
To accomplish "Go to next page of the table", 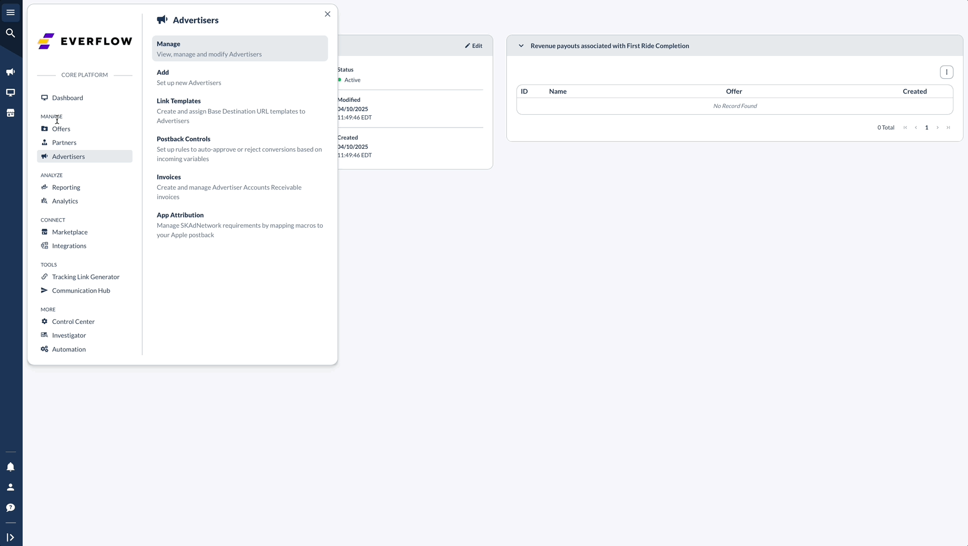I will click(938, 128).
